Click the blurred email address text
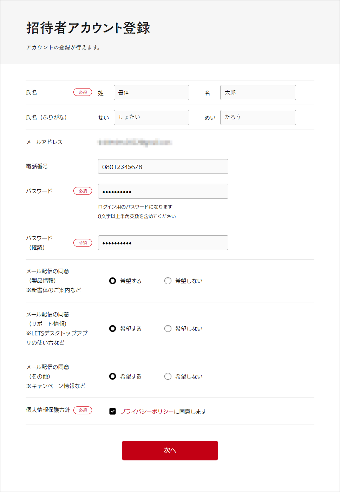The image size is (340, 492). pyautogui.click(x=135, y=142)
